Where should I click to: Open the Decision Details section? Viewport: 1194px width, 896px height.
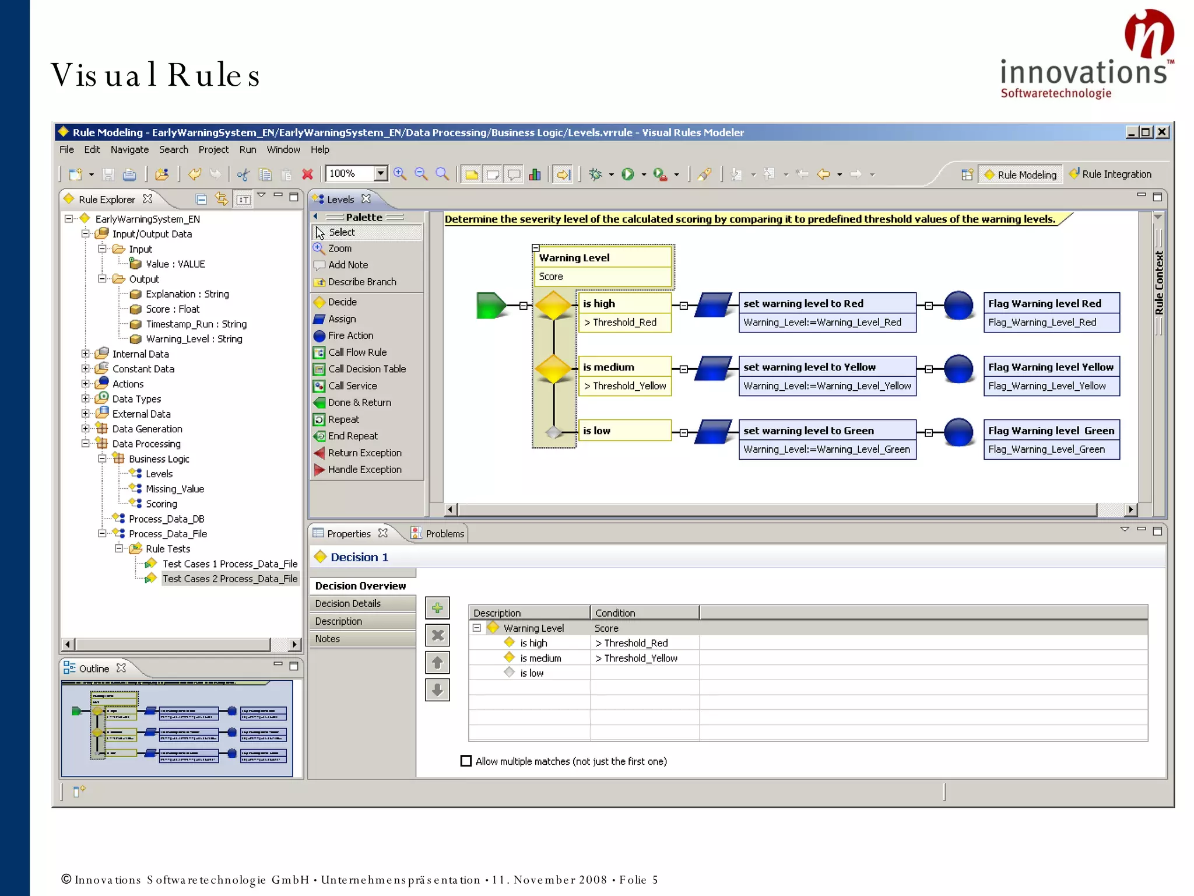[348, 604]
